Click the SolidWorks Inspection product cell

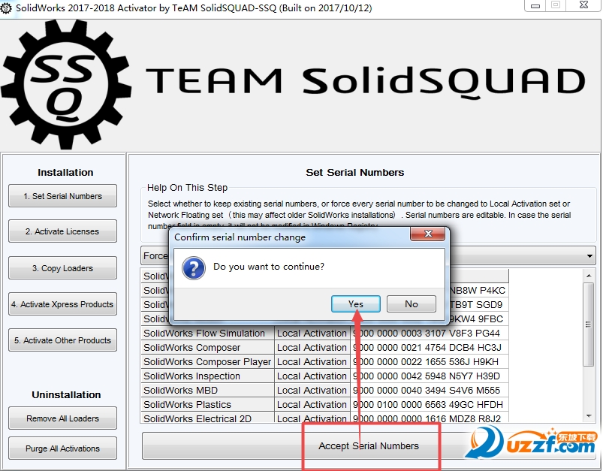tap(208, 376)
